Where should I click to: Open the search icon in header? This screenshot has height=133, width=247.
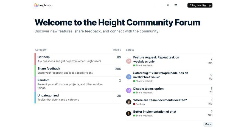(x=168, y=5)
